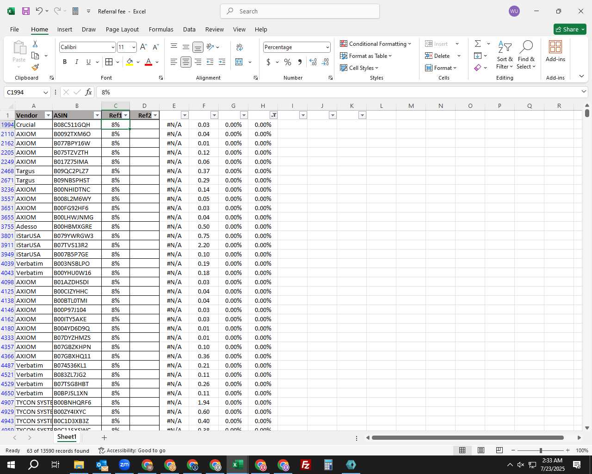Screen dimensions: 592x474
Task: Switch to the Data tab
Action: pyautogui.click(x=189, y=29)
